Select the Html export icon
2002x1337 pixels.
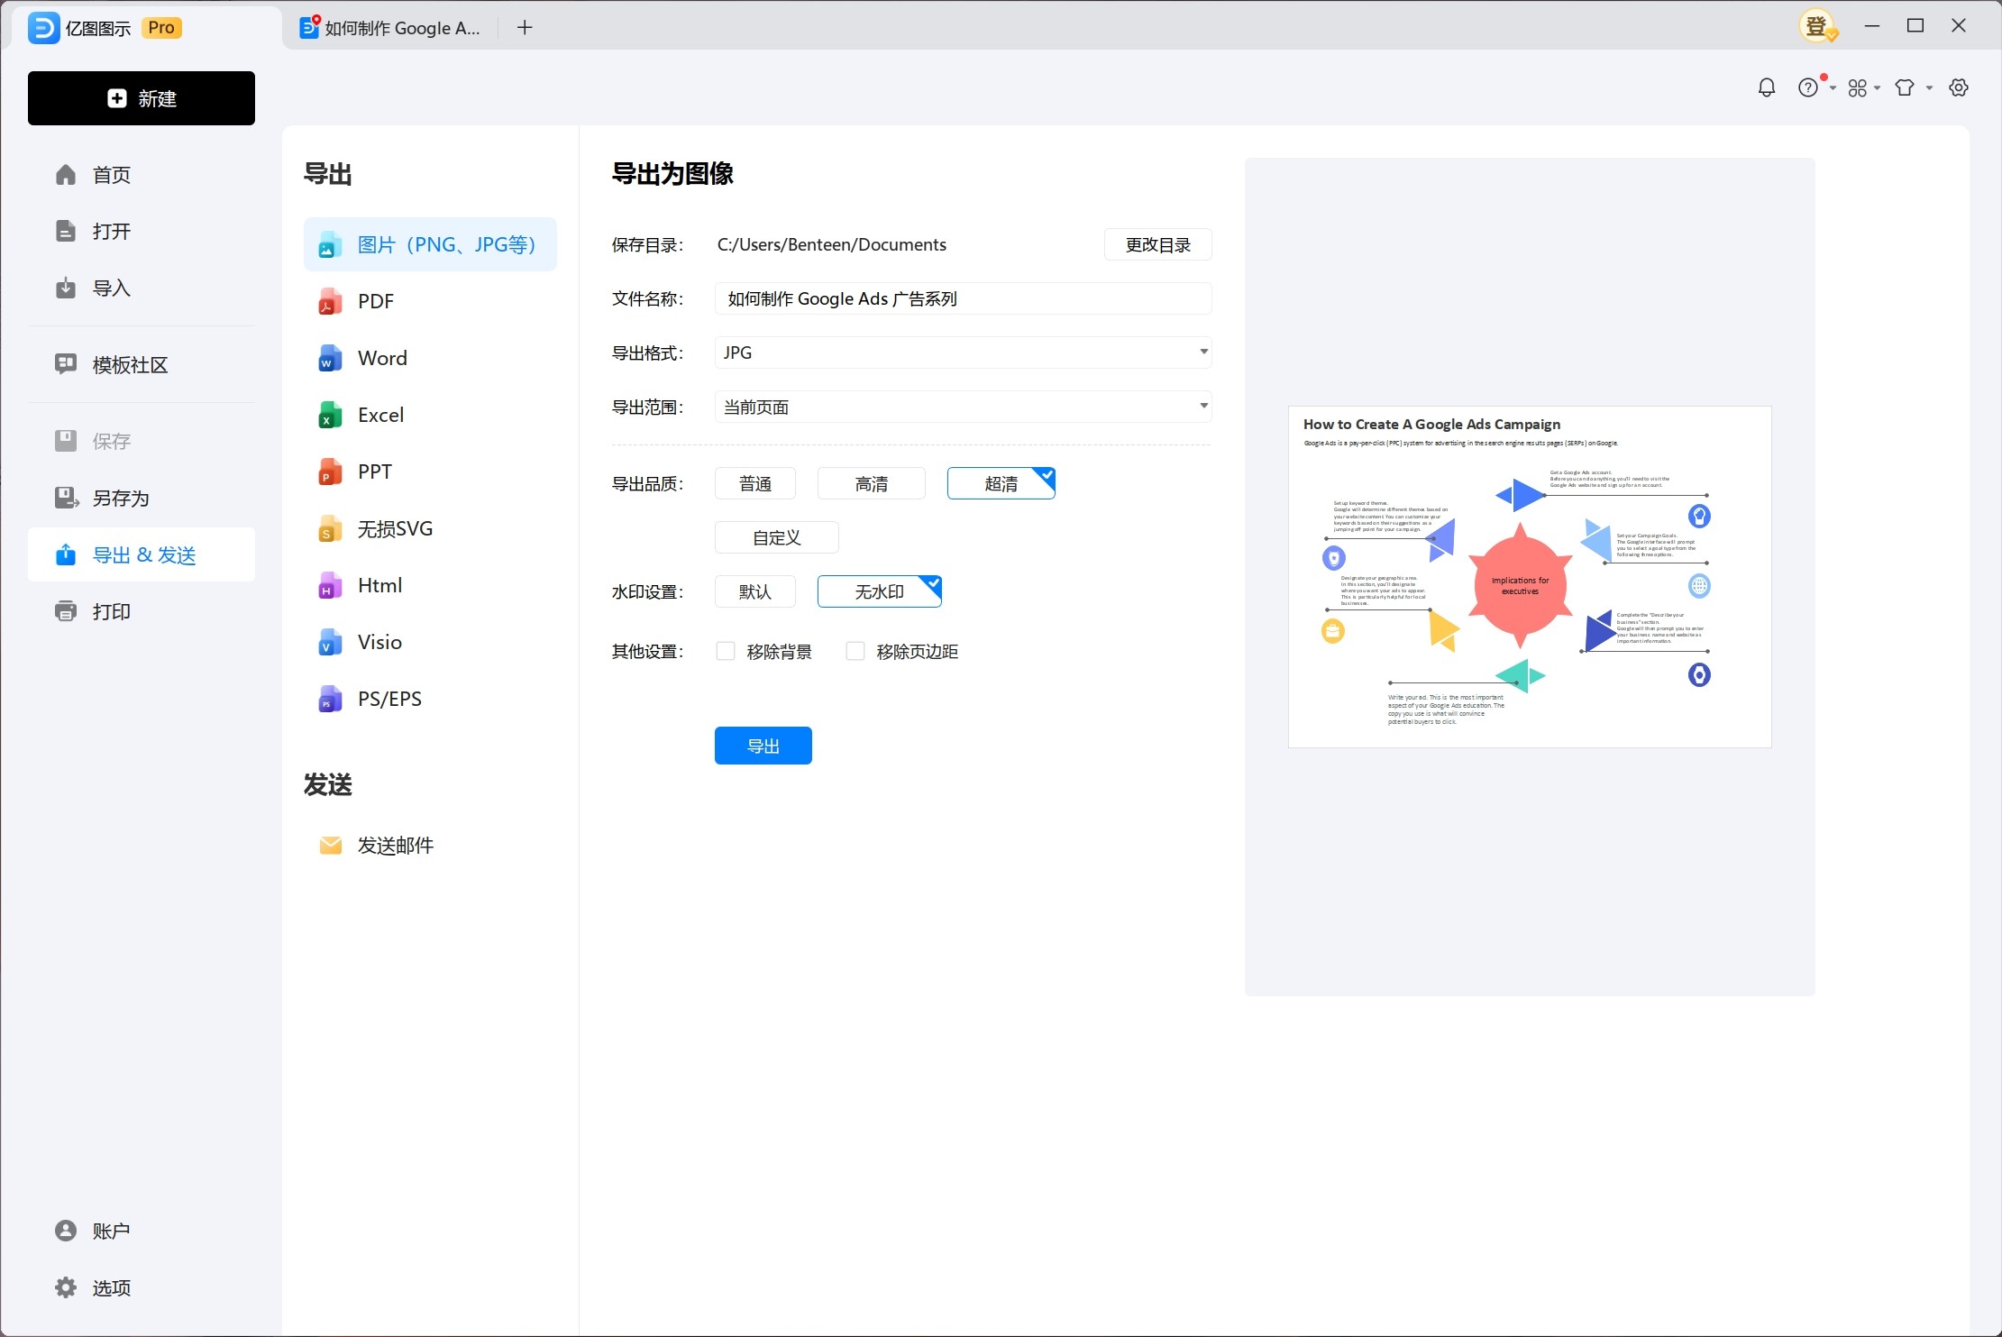(x=330, y=585)
